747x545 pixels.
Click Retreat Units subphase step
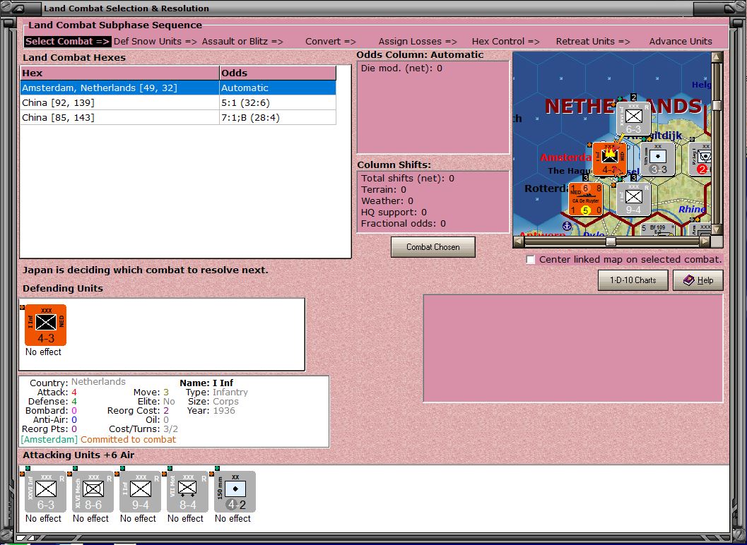coord(593,42)
